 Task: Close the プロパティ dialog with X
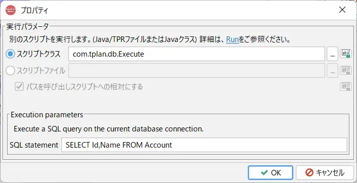342,10
